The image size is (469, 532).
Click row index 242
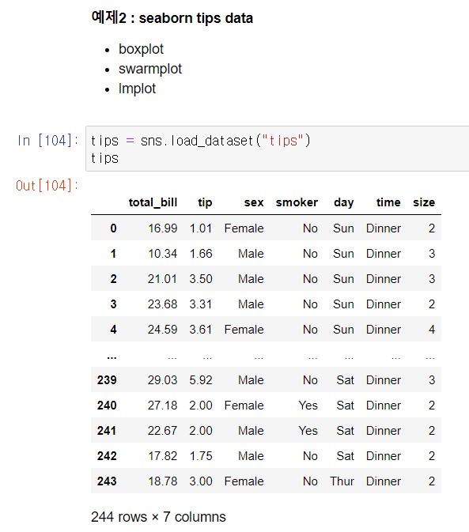pyautogui.click(x=107, y=456)
